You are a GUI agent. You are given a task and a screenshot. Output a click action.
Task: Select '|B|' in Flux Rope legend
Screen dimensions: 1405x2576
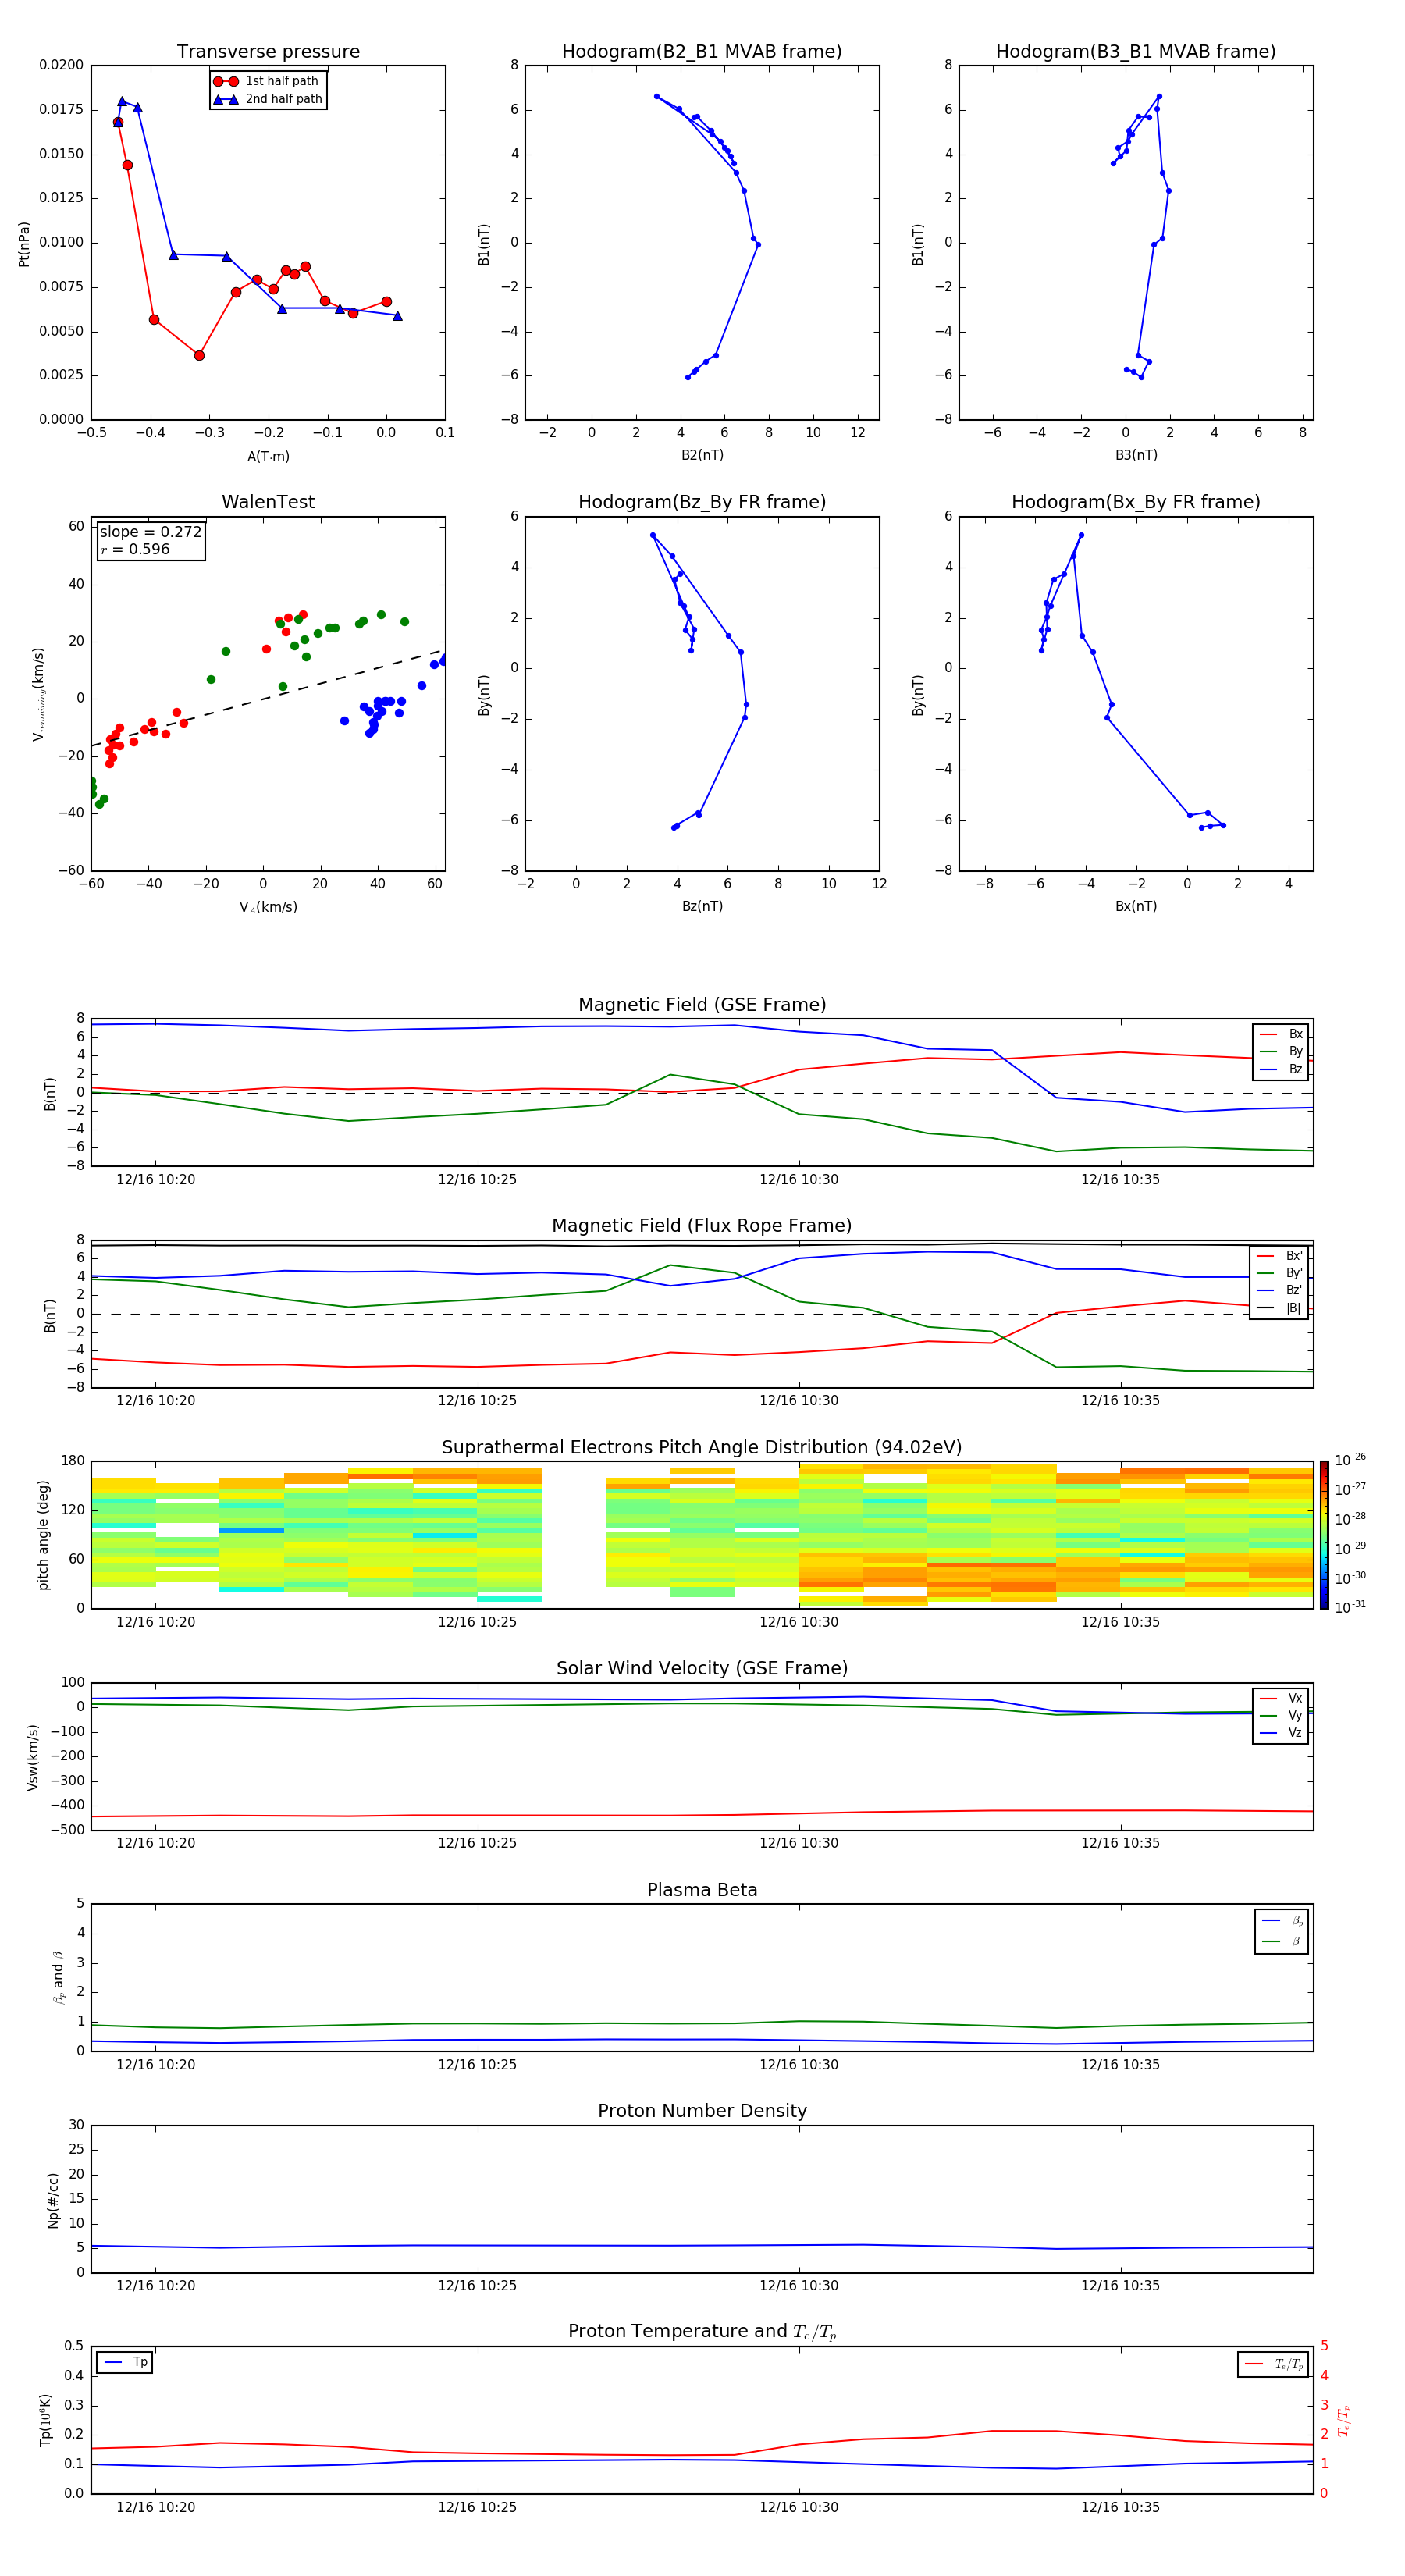tap(1279, 1308)
